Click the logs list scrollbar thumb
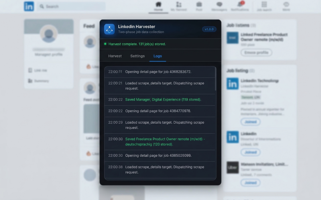The height and width of the screenshot is (200, 321). click(x=215, y=79)
